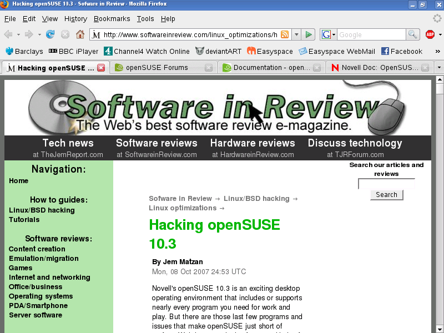Open the Linux/BSD hacking sidebar link

click(x=42, y=210)
